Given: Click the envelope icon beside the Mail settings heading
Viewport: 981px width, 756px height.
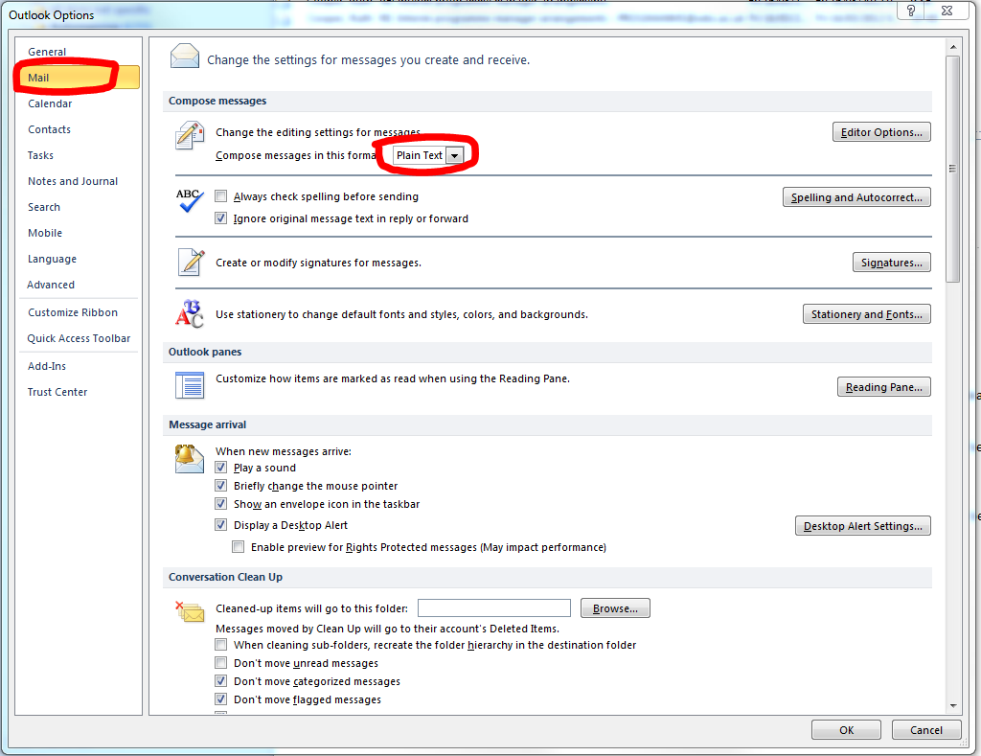Looking at the screenshot, I should tap(185, 57).
